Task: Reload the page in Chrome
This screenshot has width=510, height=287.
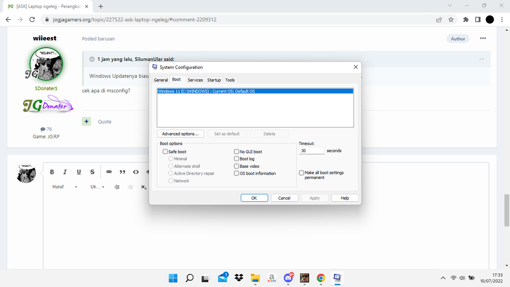Action: coord(32,19)
